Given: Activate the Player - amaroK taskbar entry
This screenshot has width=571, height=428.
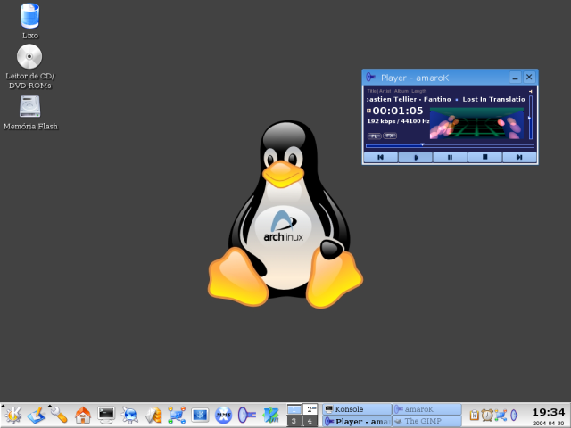Looking at the screenshot, I should coord(357,421).
